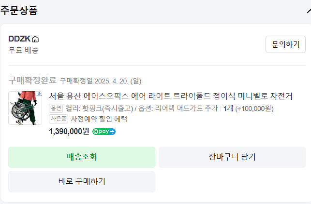Image resolution: width=311 pixels, height=204 pixels.
Task: Click the green Npay plus badge
Action: (x=104, y=131)
